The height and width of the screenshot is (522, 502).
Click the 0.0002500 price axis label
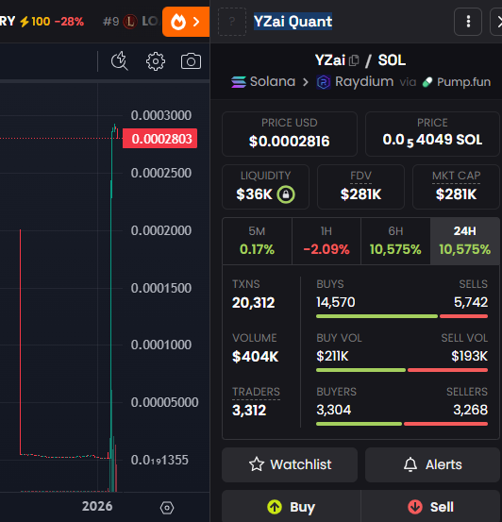click(x=161, y=173)
